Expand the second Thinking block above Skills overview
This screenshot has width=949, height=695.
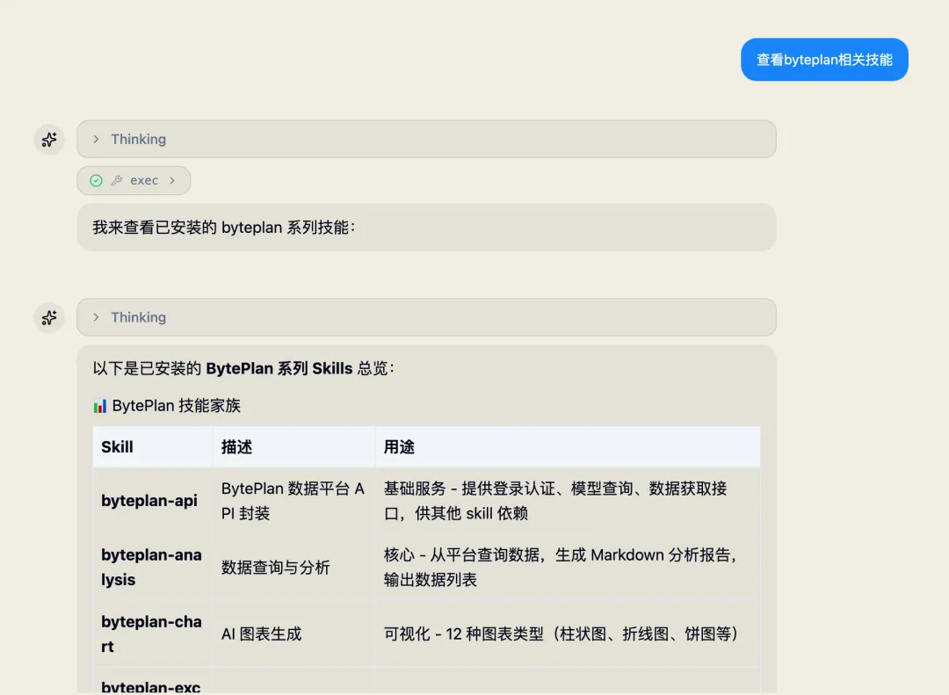426,317
